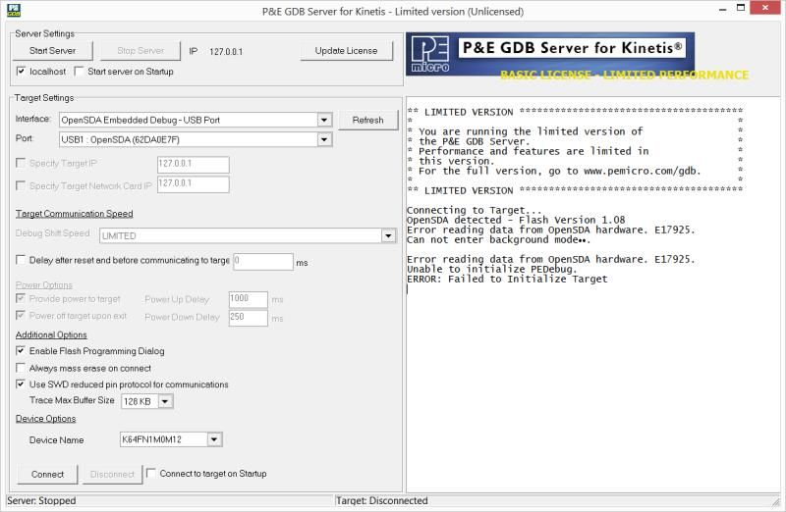Close the GDB Server window
786x512 pixels.
click(765, 8)
